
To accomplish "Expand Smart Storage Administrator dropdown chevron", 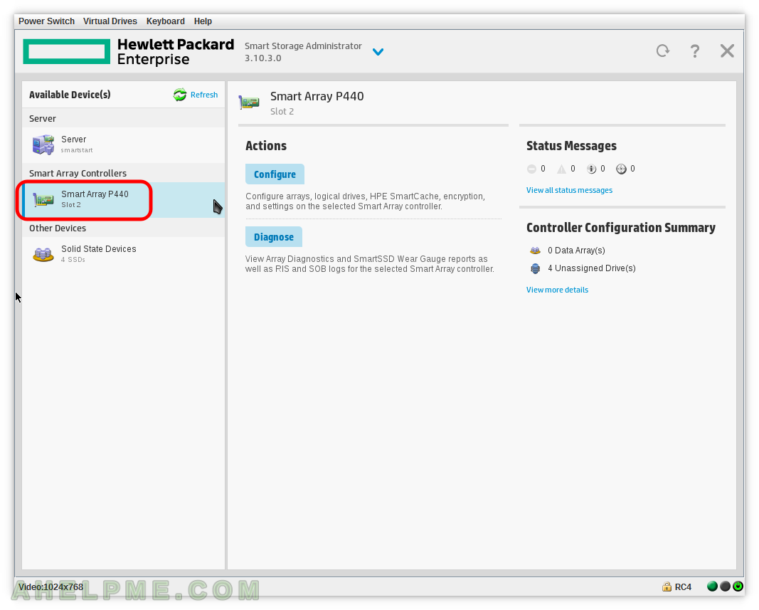I will coord(378,51).
